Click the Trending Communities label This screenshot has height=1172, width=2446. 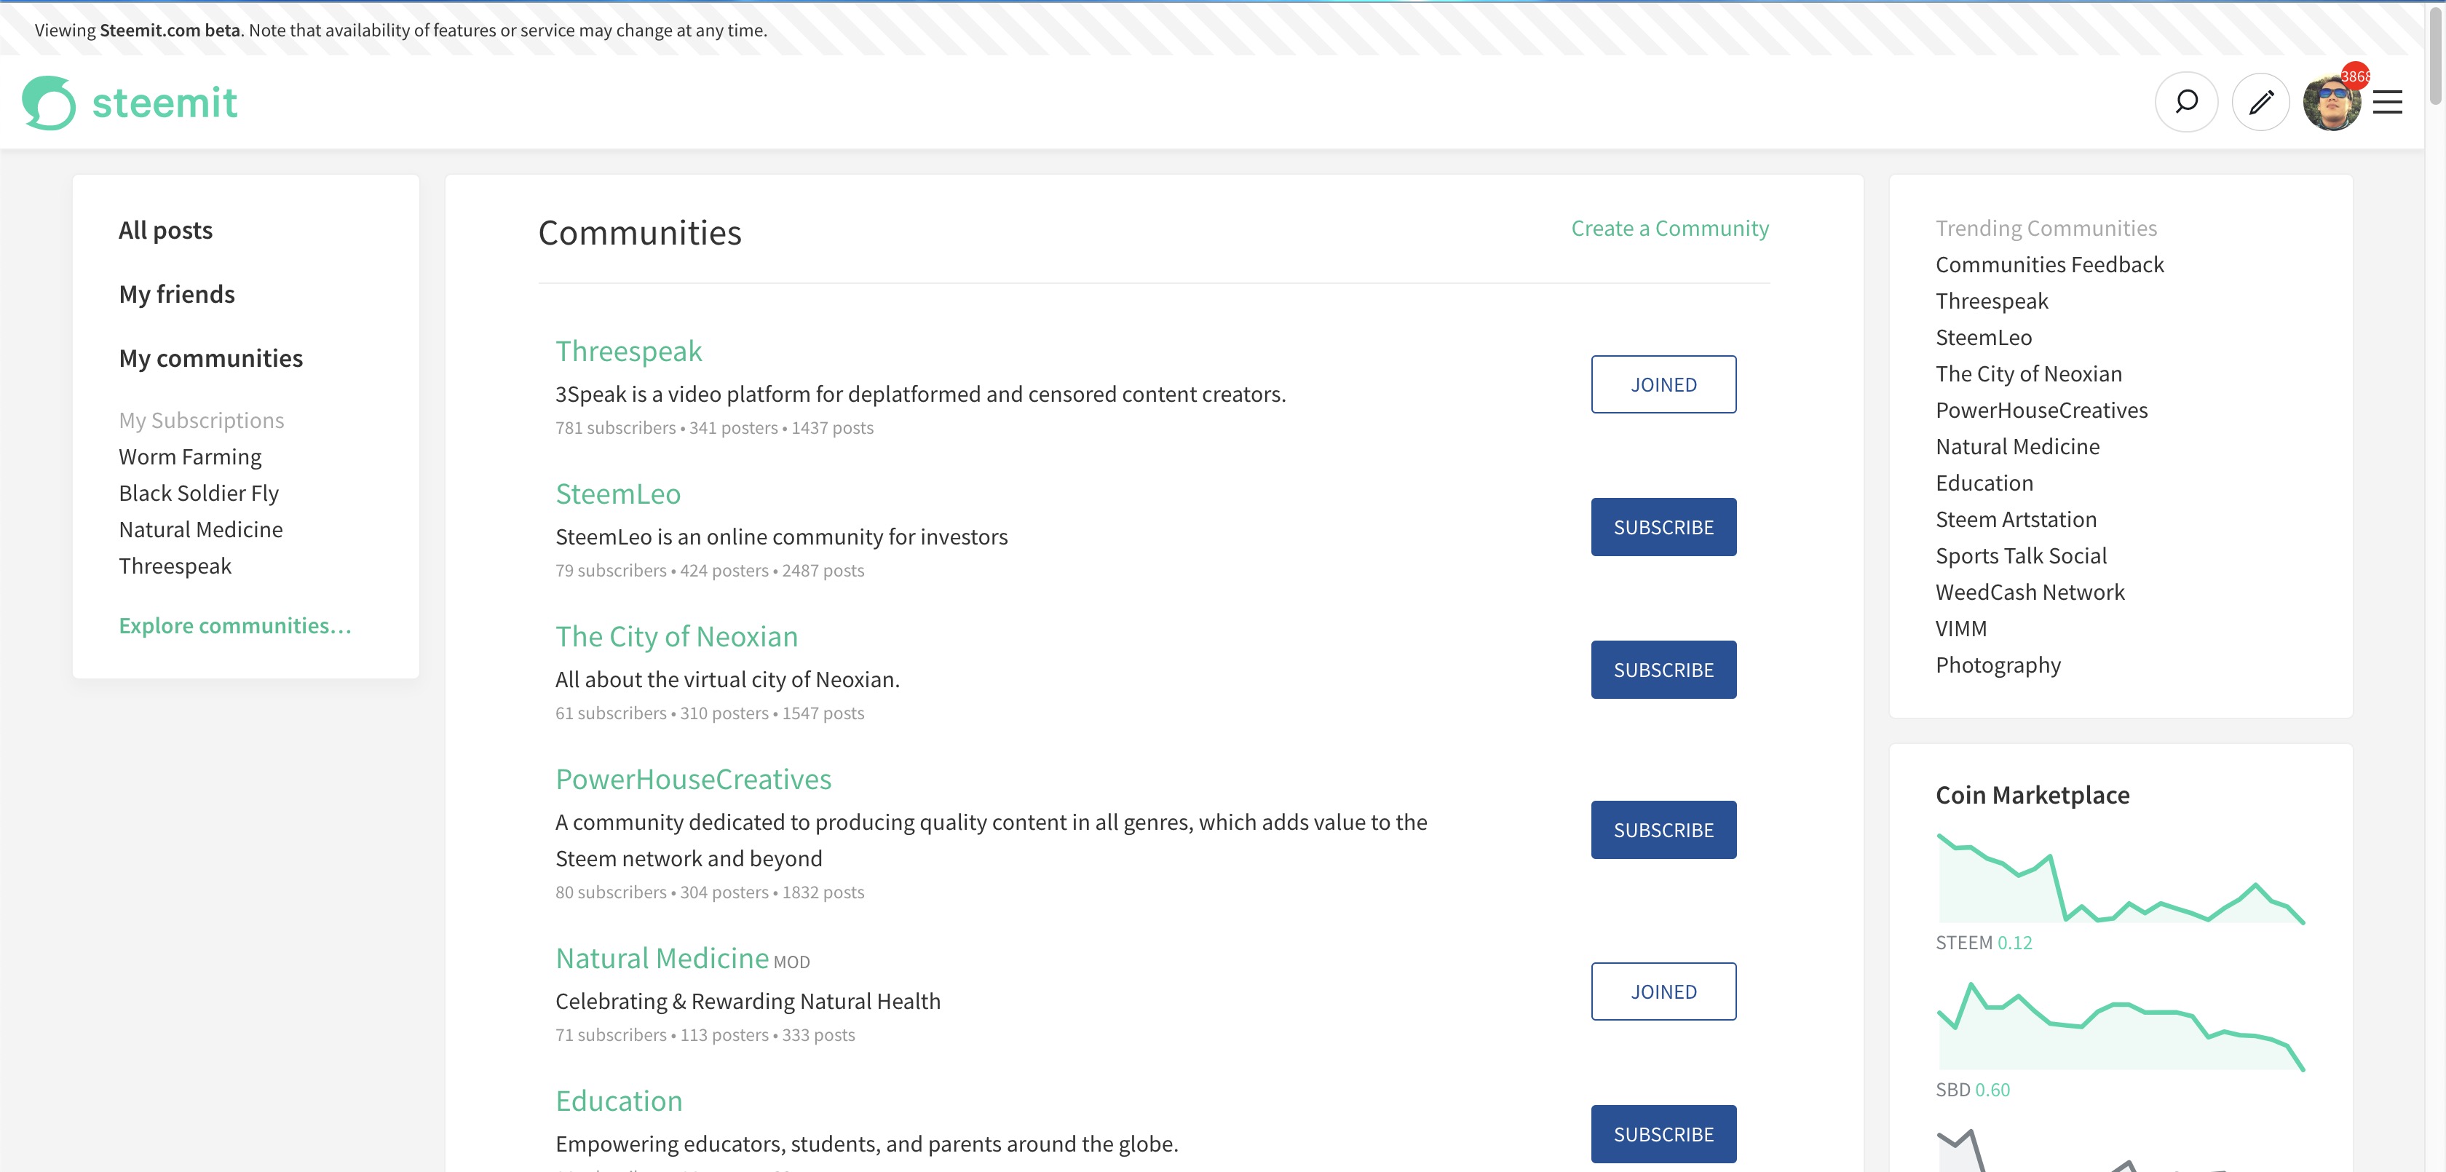point(2046,228)
